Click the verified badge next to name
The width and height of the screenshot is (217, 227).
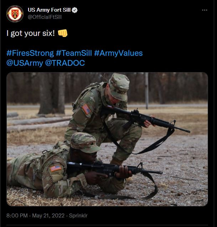[74, 10]
